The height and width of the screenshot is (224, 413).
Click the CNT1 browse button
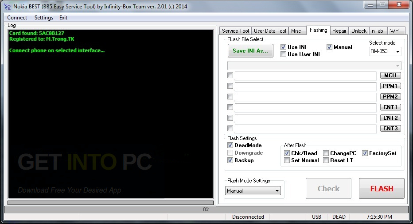point(390,107)
